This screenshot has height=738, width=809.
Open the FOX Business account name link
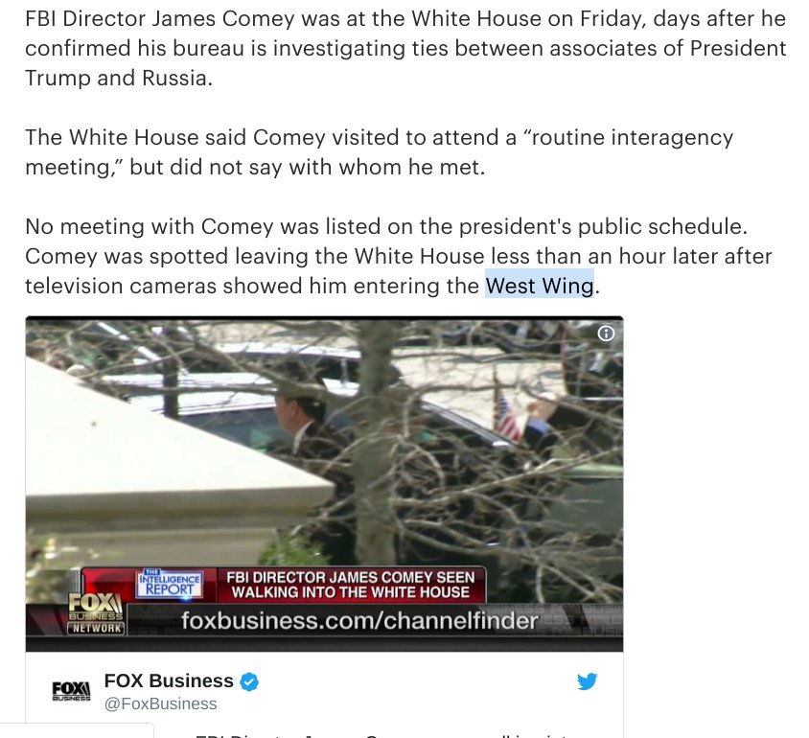pos(169,680)
